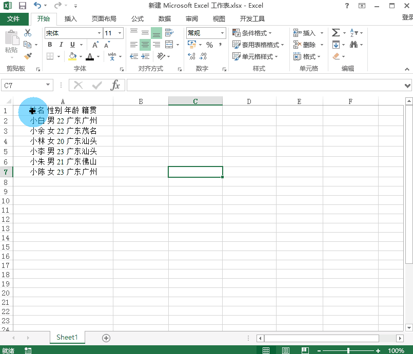Switch to the 插入 ribbon tab
Image resolution: width=413 pixels, height=354 pixels.
tap(70, 18)
